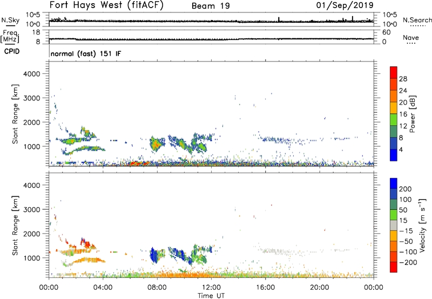Click the date "01/Sep/2019"
Image resolution: width=432 pixels, height=299 pixels.
pyautogui.click(x=345, y=5)
